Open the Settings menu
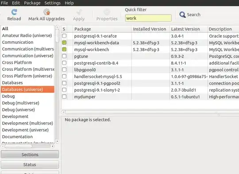This screenshot has width=239, height=174. [52, 3]
